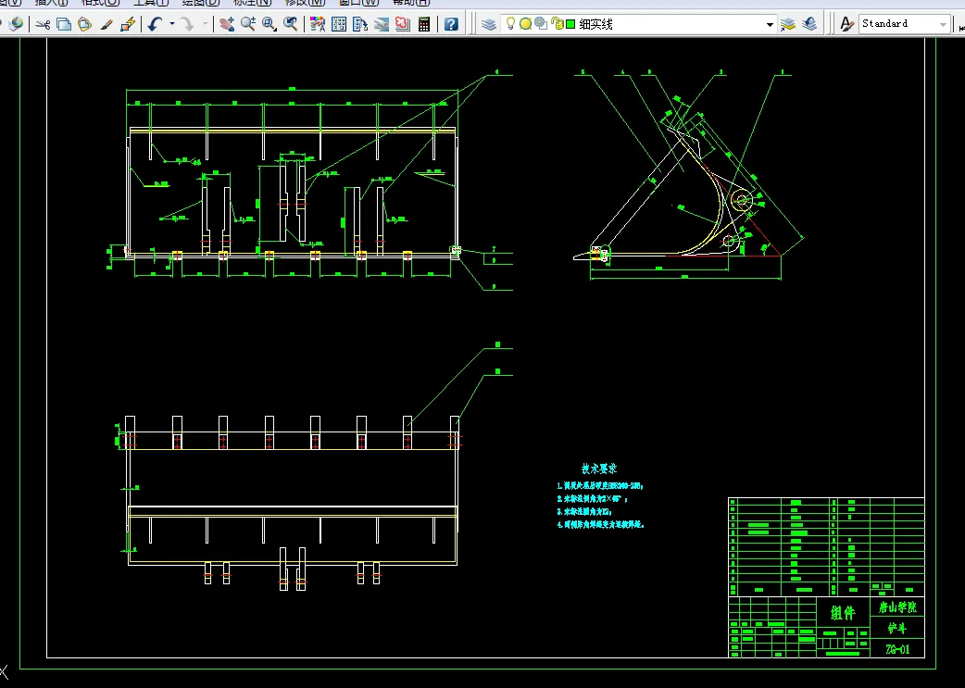The image size is (965, 688).
Task: Open the 修改(M) menu
Action: [x=305, y=3]
